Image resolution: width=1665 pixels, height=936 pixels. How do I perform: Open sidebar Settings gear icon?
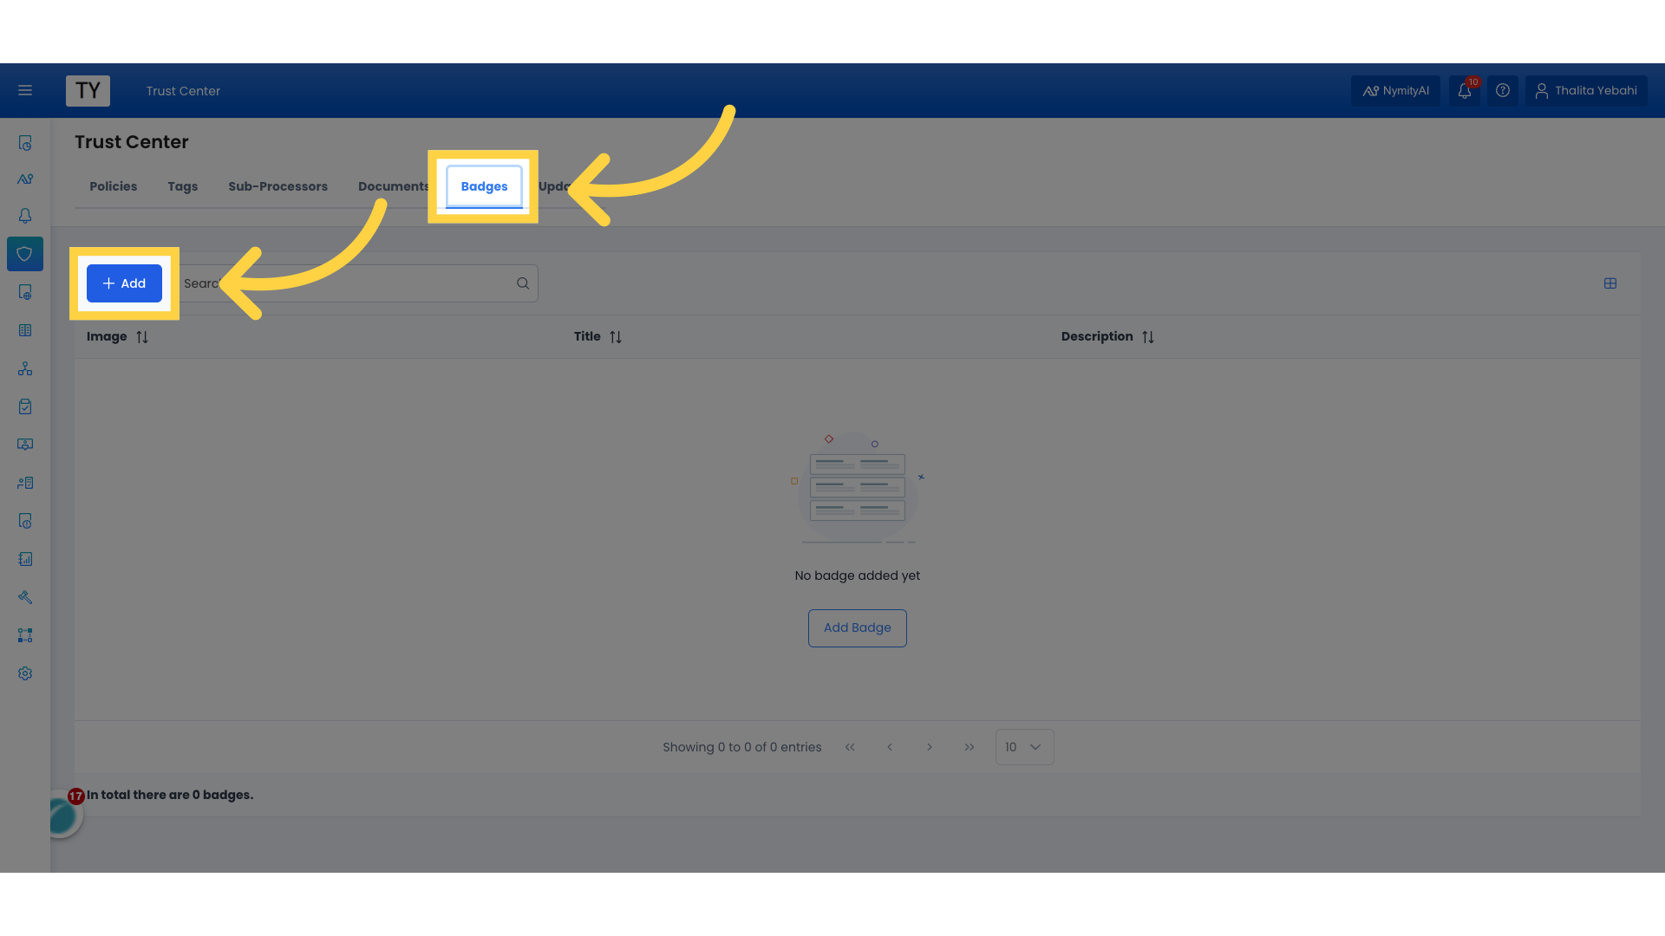[x=24, y=673]
